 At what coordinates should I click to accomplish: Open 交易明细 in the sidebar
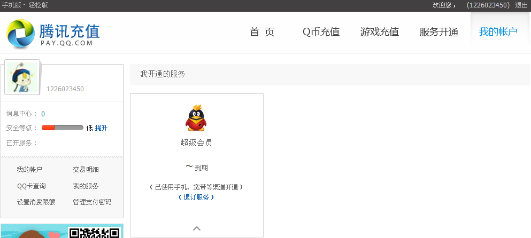pos(86,170)
